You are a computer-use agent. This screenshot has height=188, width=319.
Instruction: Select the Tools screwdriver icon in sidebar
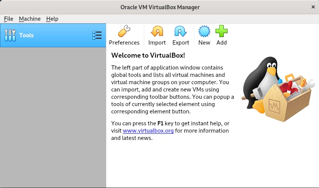[x=10, y=35]
